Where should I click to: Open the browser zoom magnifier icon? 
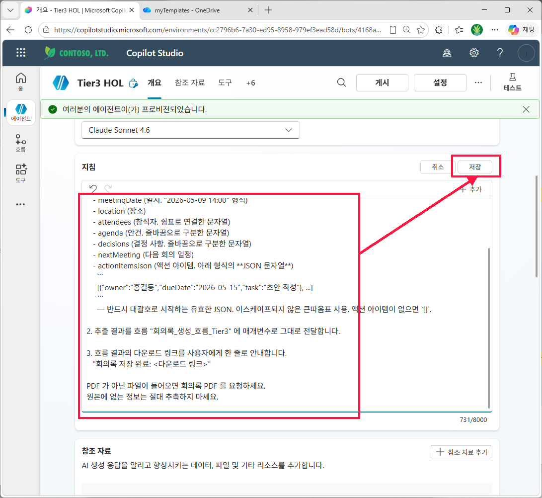click(407, 30)
